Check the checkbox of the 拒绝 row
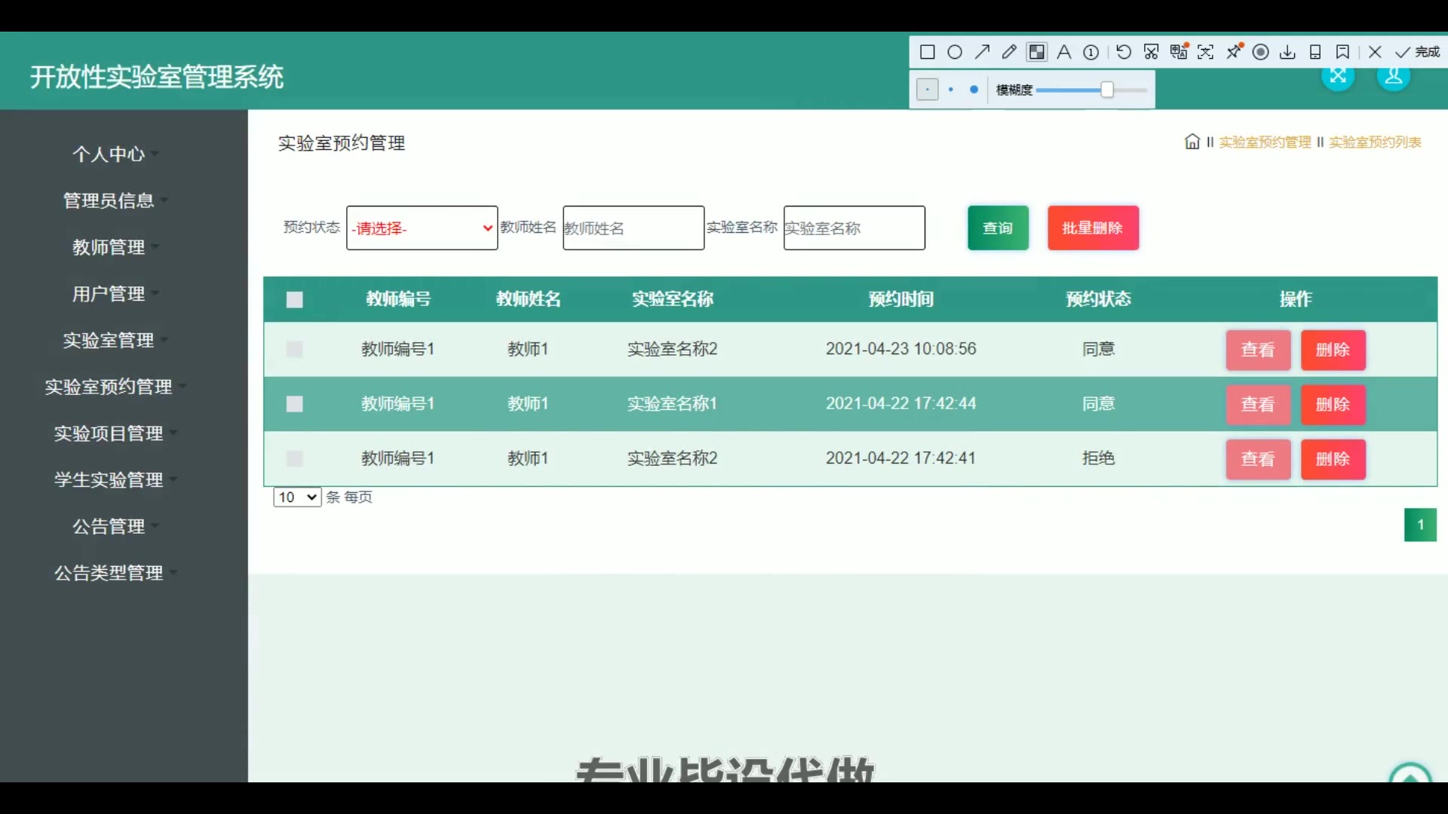The image size is (1448, 814). coord(295,458)
